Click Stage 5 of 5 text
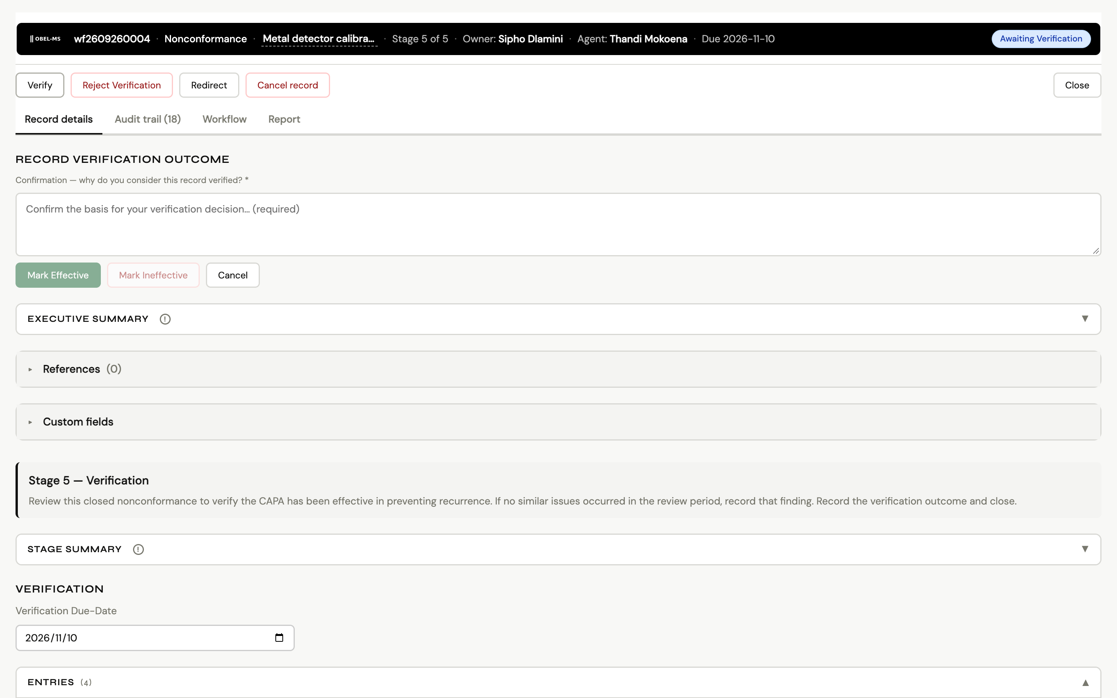The height and width of the screenshot is (698, 1117). point(420,39)
